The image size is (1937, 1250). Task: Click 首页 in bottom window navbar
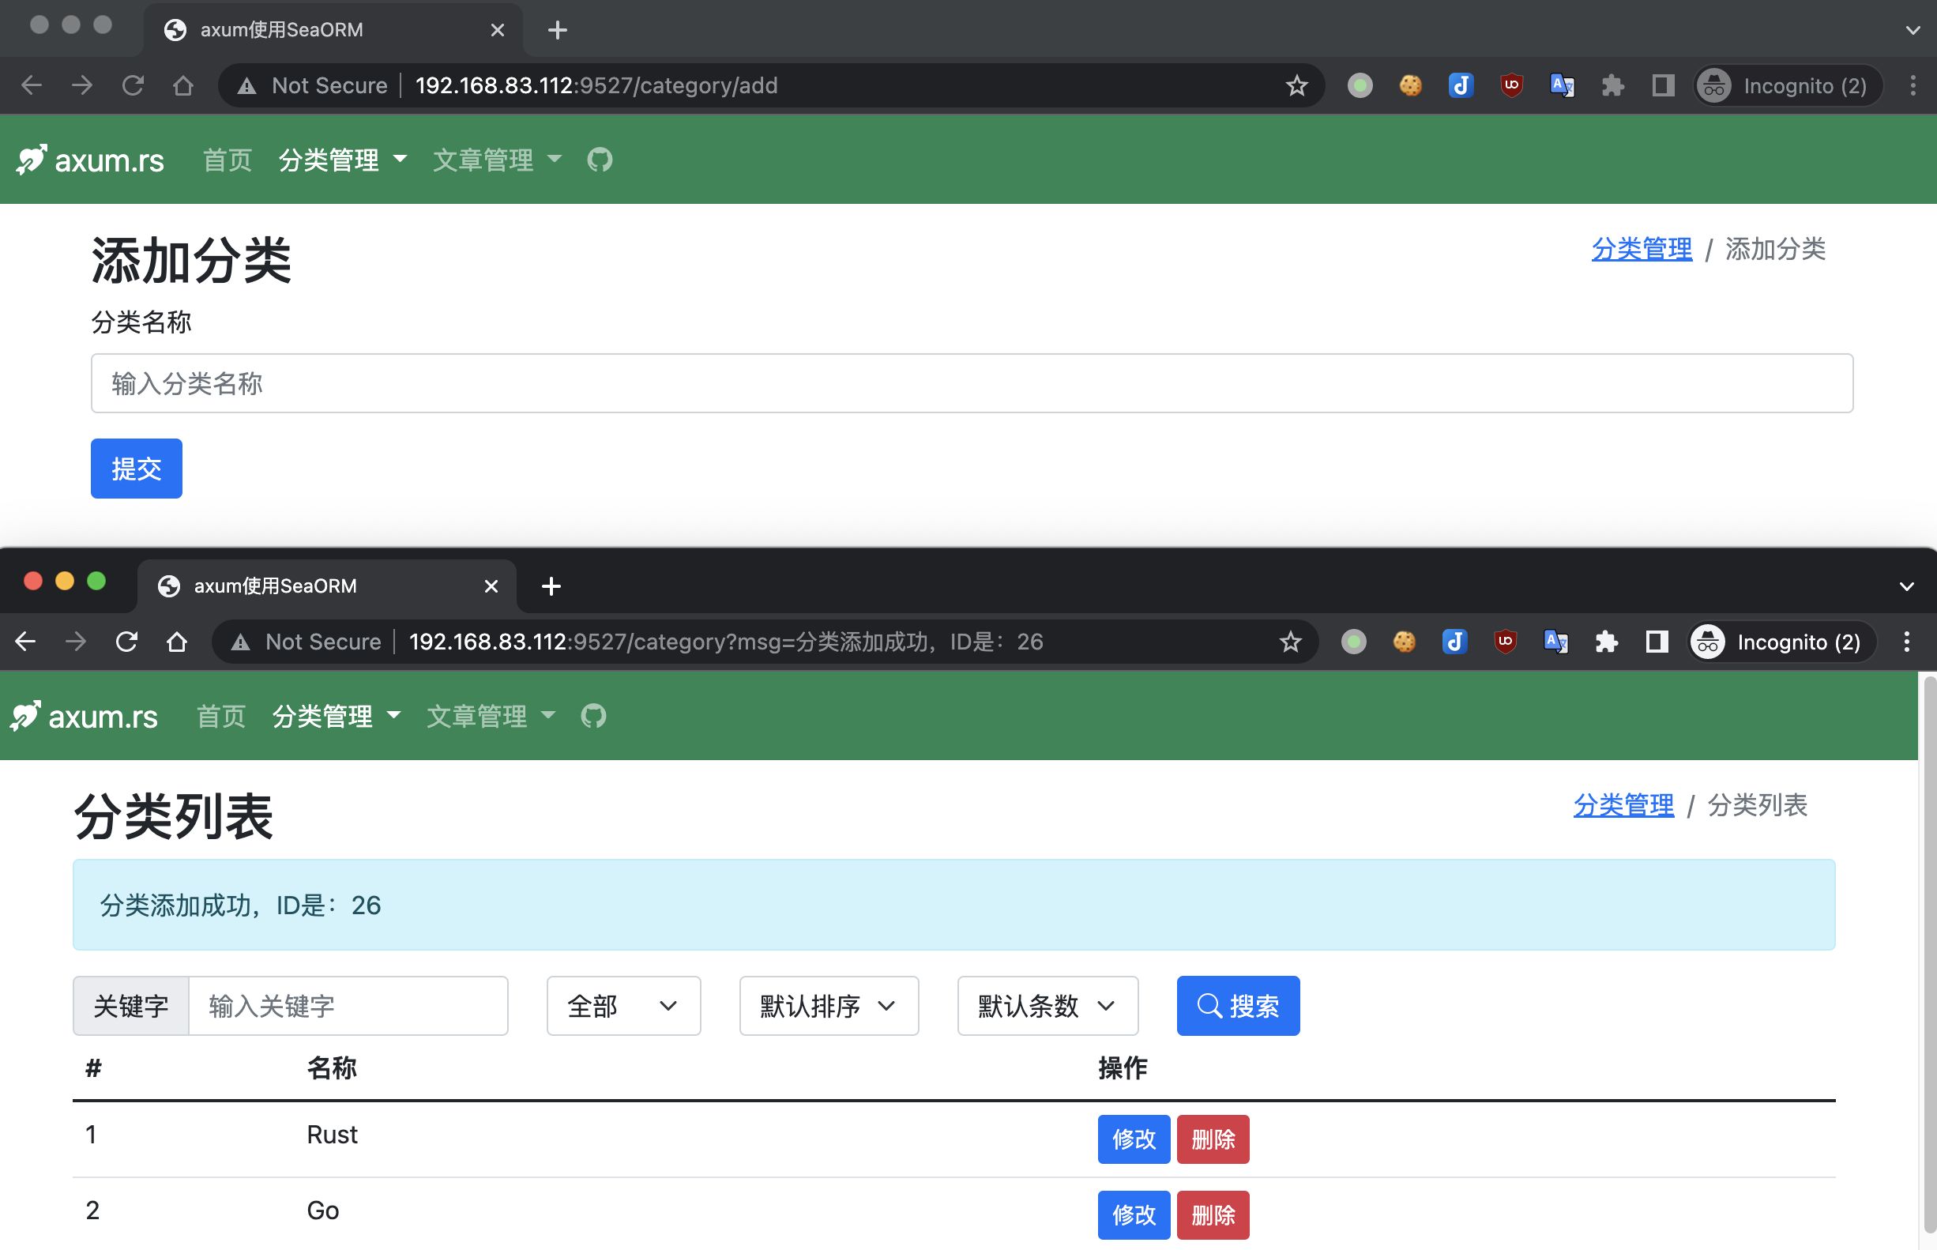(220, 716)
